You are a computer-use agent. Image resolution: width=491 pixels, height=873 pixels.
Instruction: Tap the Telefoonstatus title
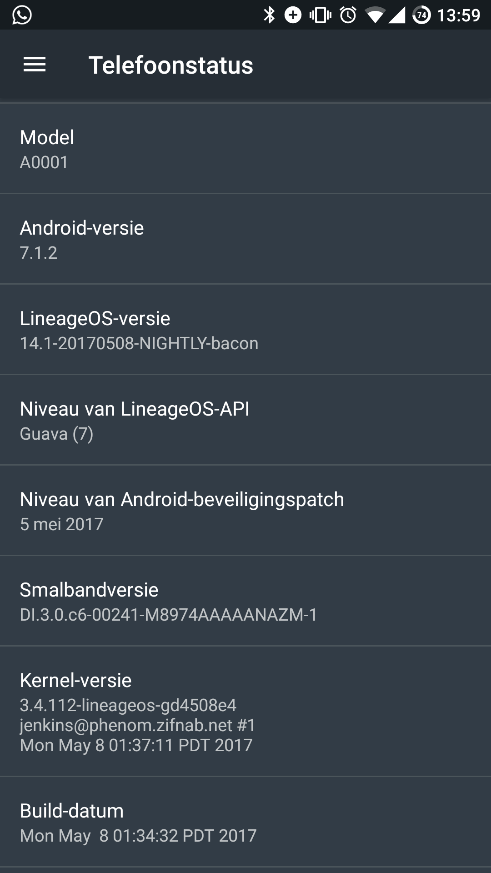170,65
